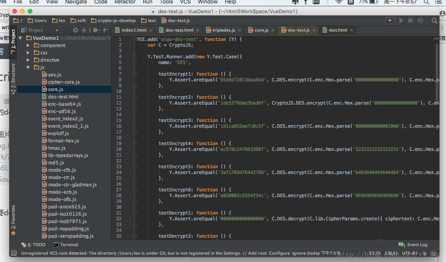The width and height of the screenshot is (446, 262).
Task: Open the Code menu
Action: coord(101,2)
